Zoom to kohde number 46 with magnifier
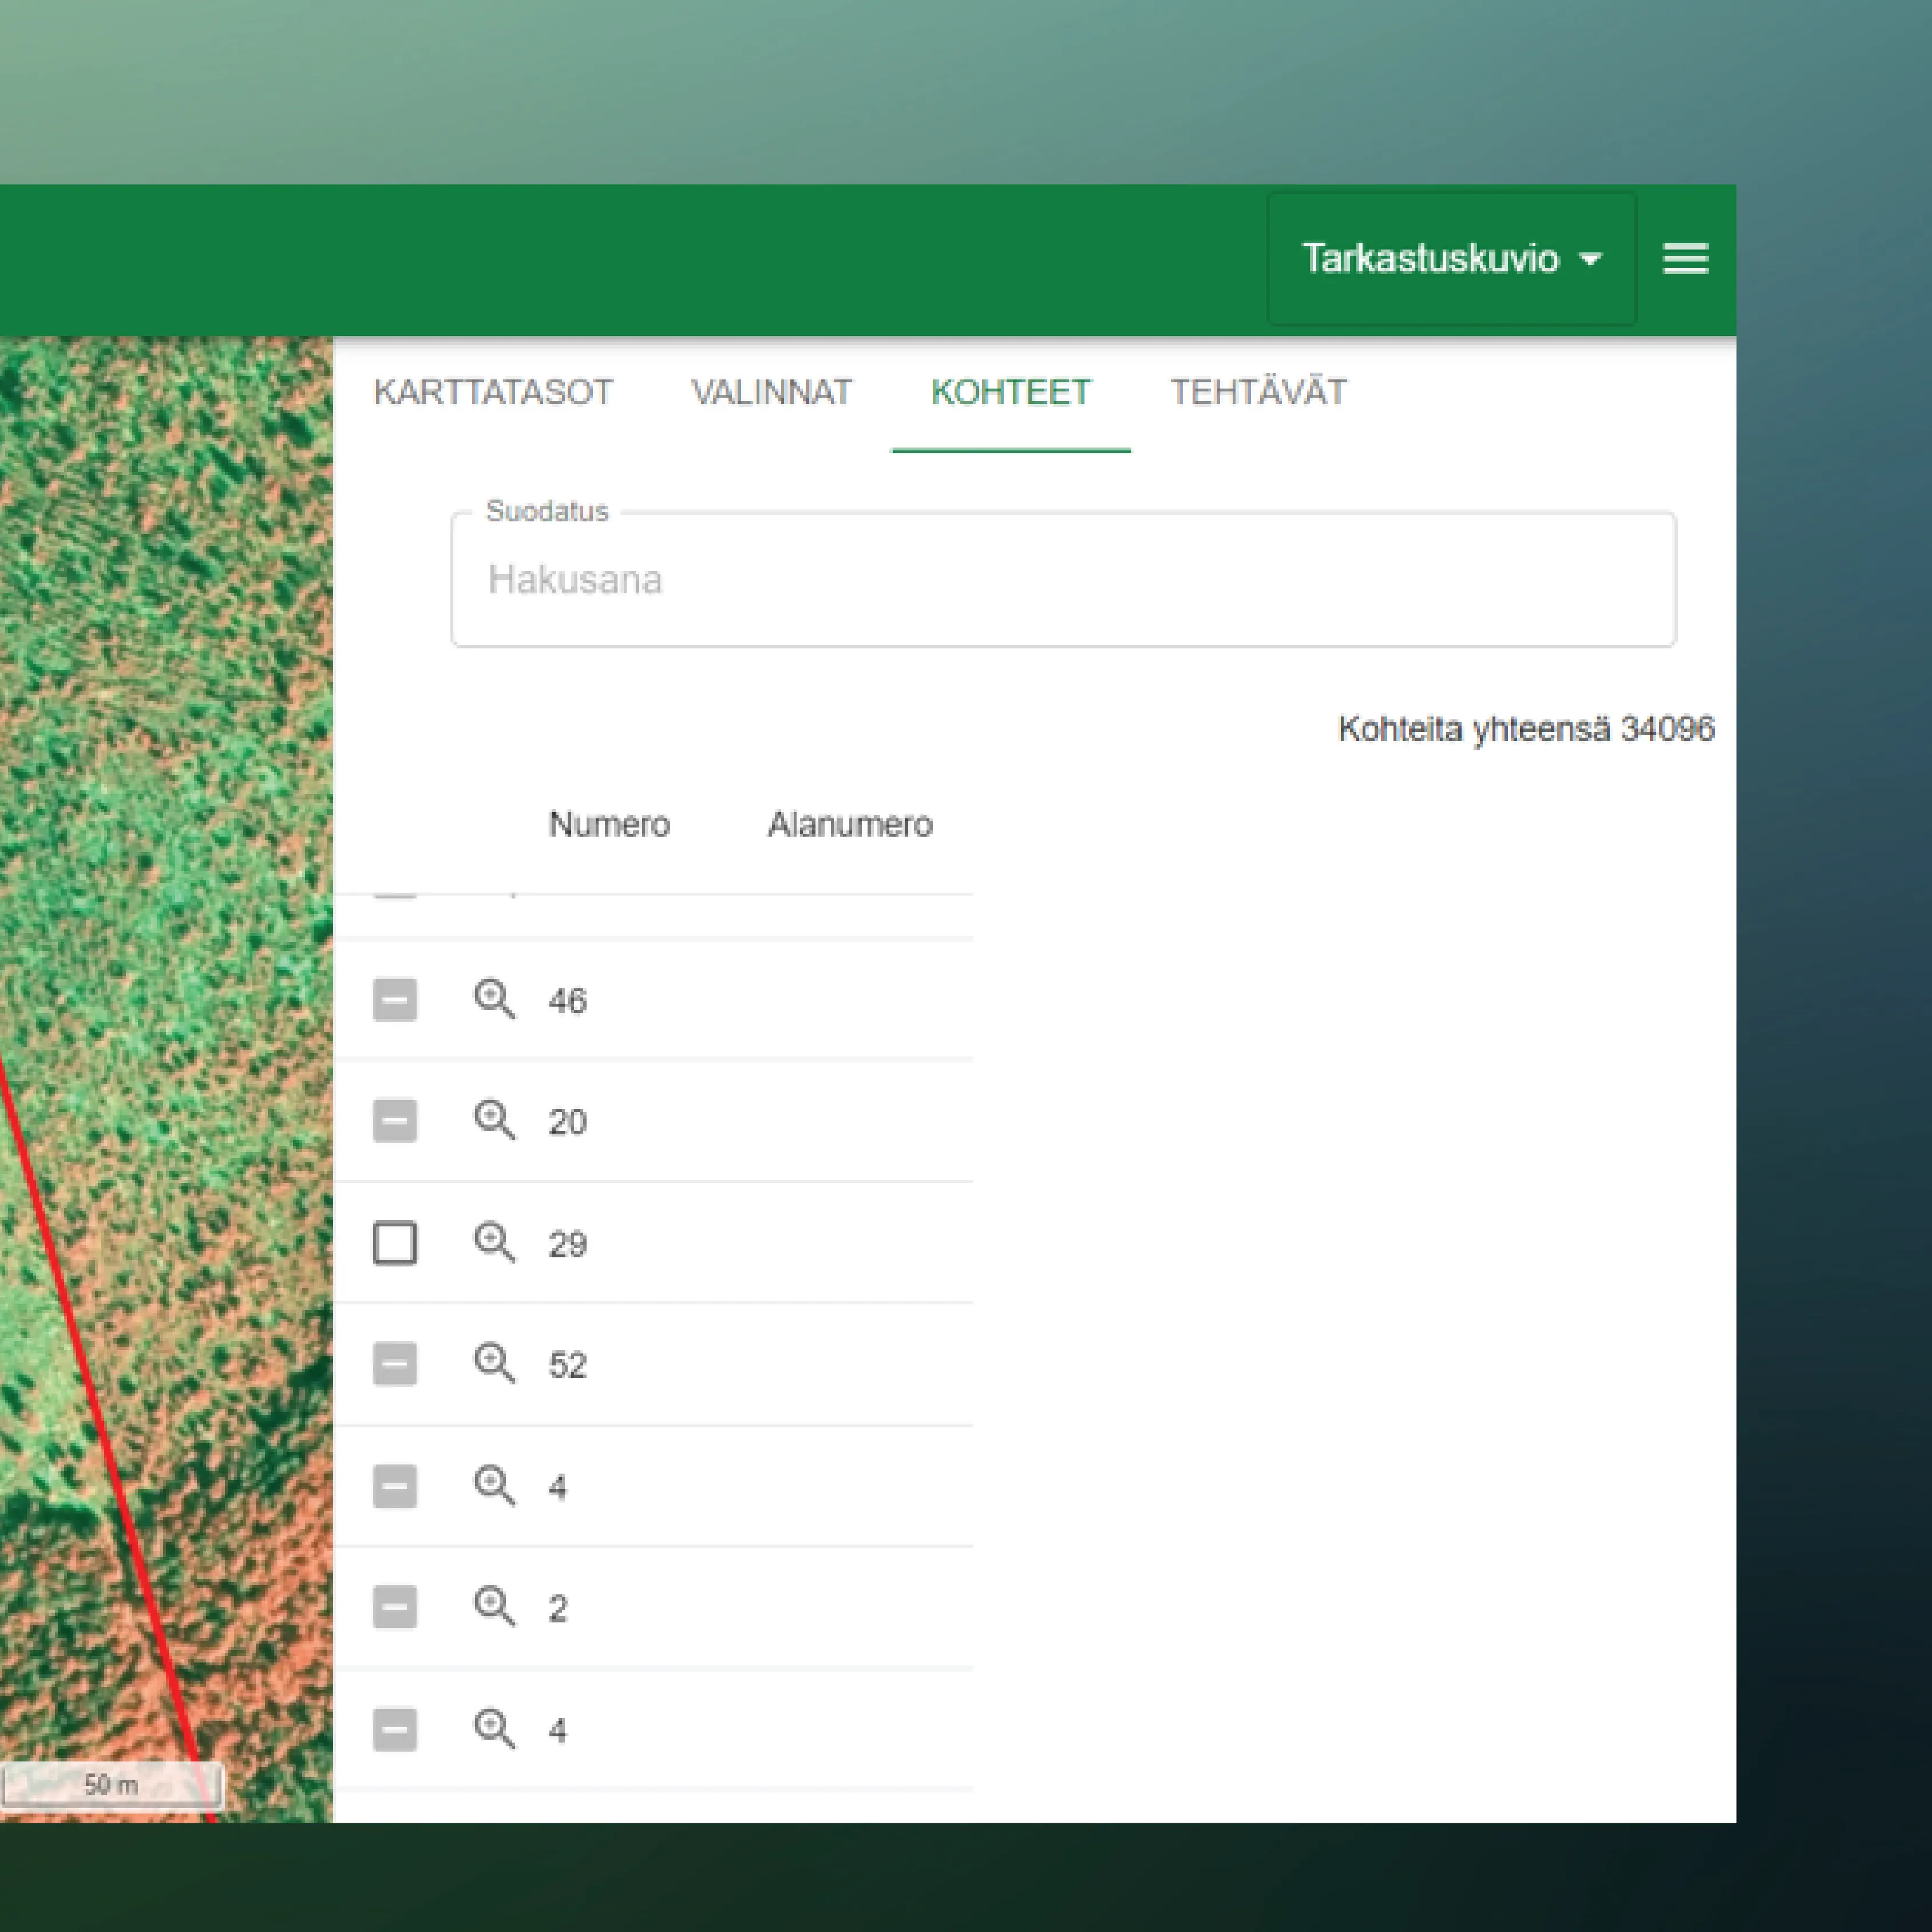 point(494,999)
